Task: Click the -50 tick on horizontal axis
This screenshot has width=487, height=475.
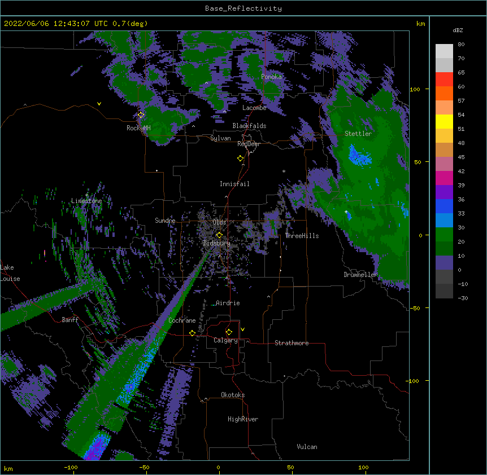Action: (x=144, y=467)
